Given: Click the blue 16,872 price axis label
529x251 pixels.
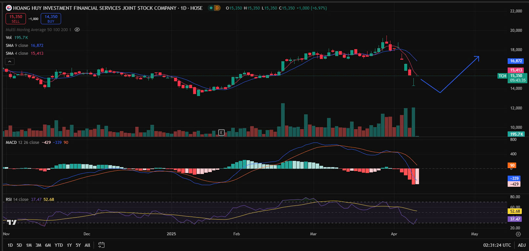Looking at the screenshot, I should (516, 61).
